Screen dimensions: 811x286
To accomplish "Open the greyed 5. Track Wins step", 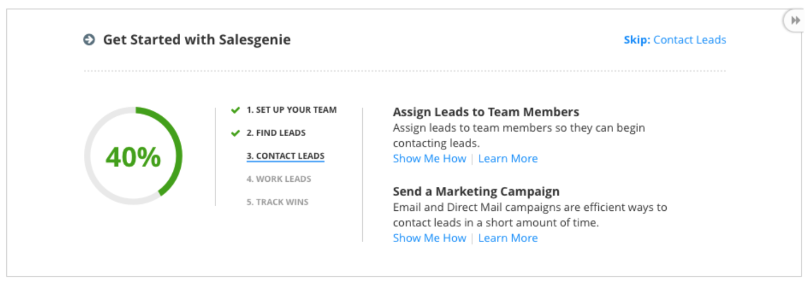I will tap(277, 202).
